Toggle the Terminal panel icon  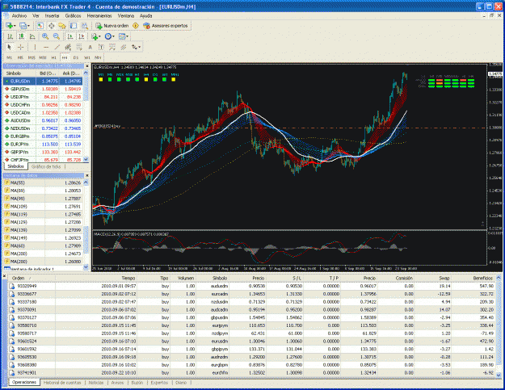coord(74,26)
